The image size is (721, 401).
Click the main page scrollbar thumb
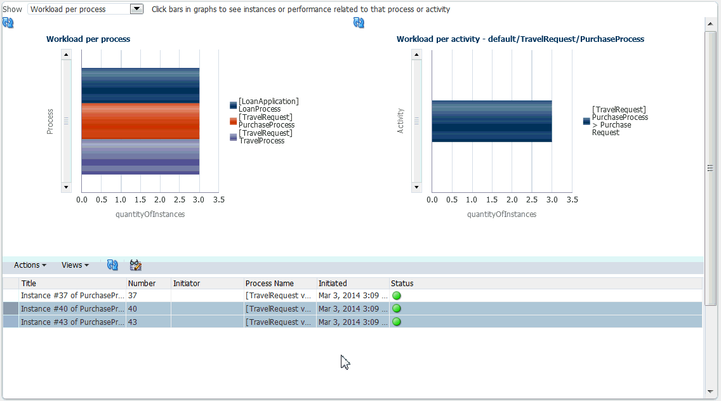(710, 168)
